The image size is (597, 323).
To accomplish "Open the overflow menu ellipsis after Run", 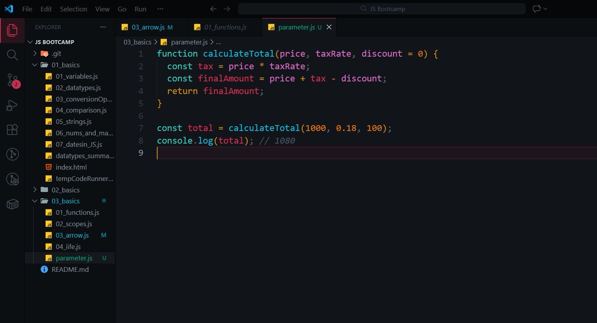I will pos(160,9).
